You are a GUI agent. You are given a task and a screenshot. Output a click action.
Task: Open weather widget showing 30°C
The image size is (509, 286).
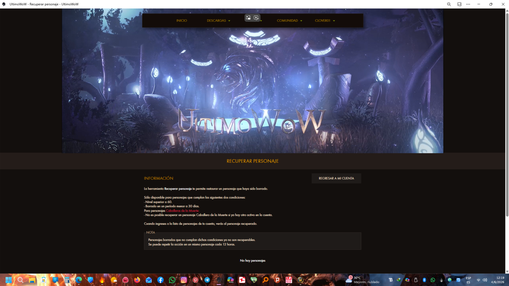[x=363, y=280]
